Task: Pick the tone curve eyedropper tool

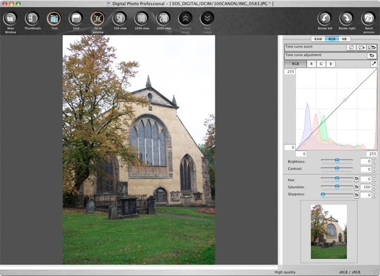Action: (374, 64)
